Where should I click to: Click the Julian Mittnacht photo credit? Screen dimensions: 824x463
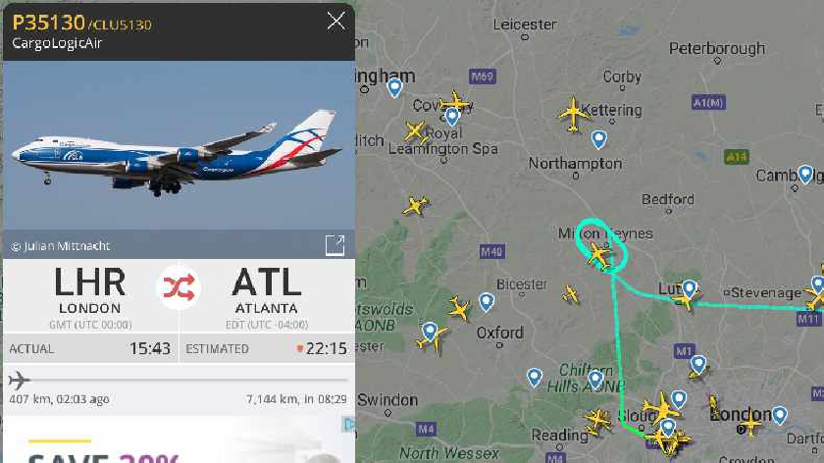point(61,246)
